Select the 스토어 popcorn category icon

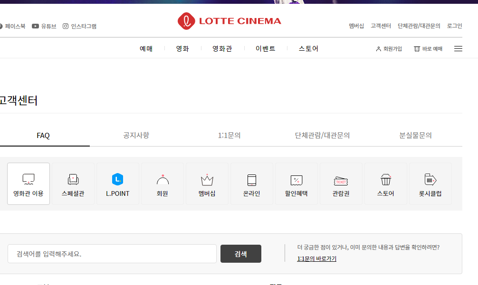(386, 184)
